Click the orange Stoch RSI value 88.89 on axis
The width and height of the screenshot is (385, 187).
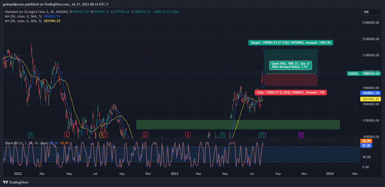(x=366, y=141)
